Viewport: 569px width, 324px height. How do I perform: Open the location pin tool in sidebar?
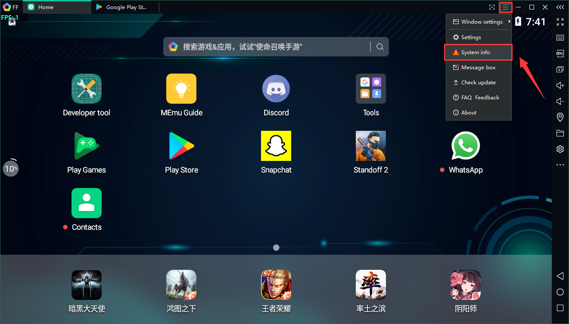560,117
